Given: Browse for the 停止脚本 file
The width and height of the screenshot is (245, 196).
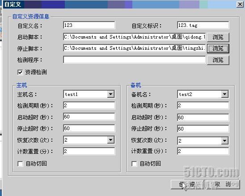Looking at the screenshot, I should (218, 48).
